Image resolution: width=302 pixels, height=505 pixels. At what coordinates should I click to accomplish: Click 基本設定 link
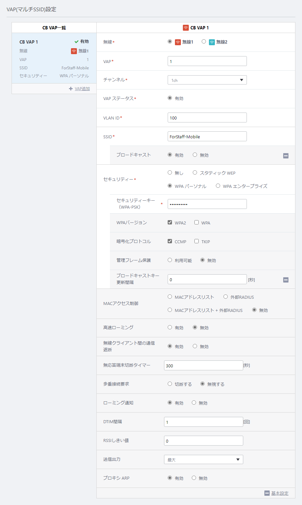[x=280, y=493]
